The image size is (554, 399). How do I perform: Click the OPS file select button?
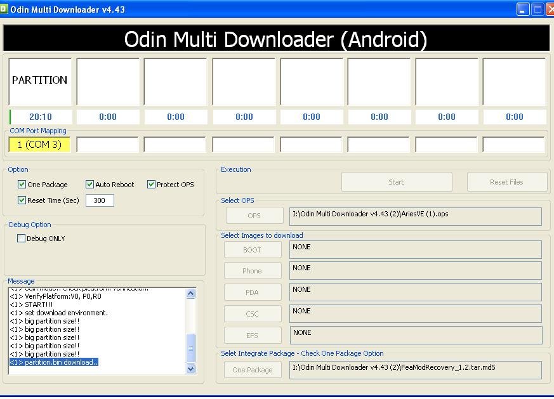coord(254,216)
